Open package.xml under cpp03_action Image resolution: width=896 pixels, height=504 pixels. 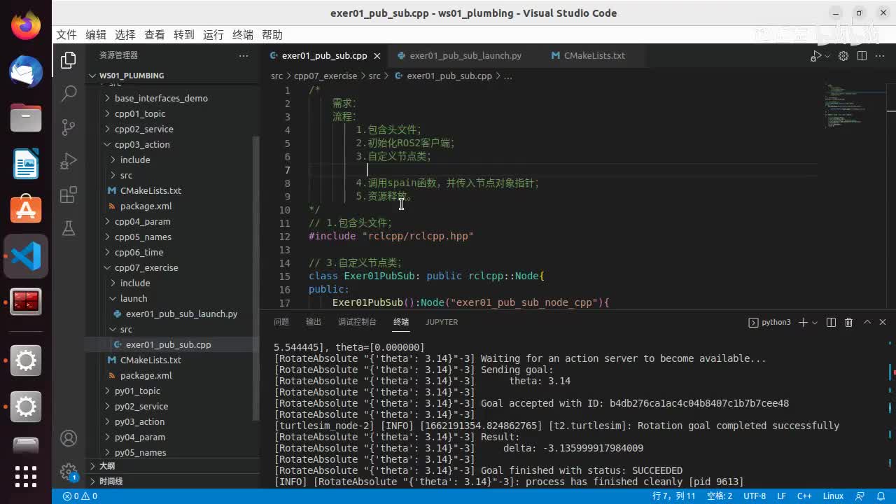(x=146, y=206)
